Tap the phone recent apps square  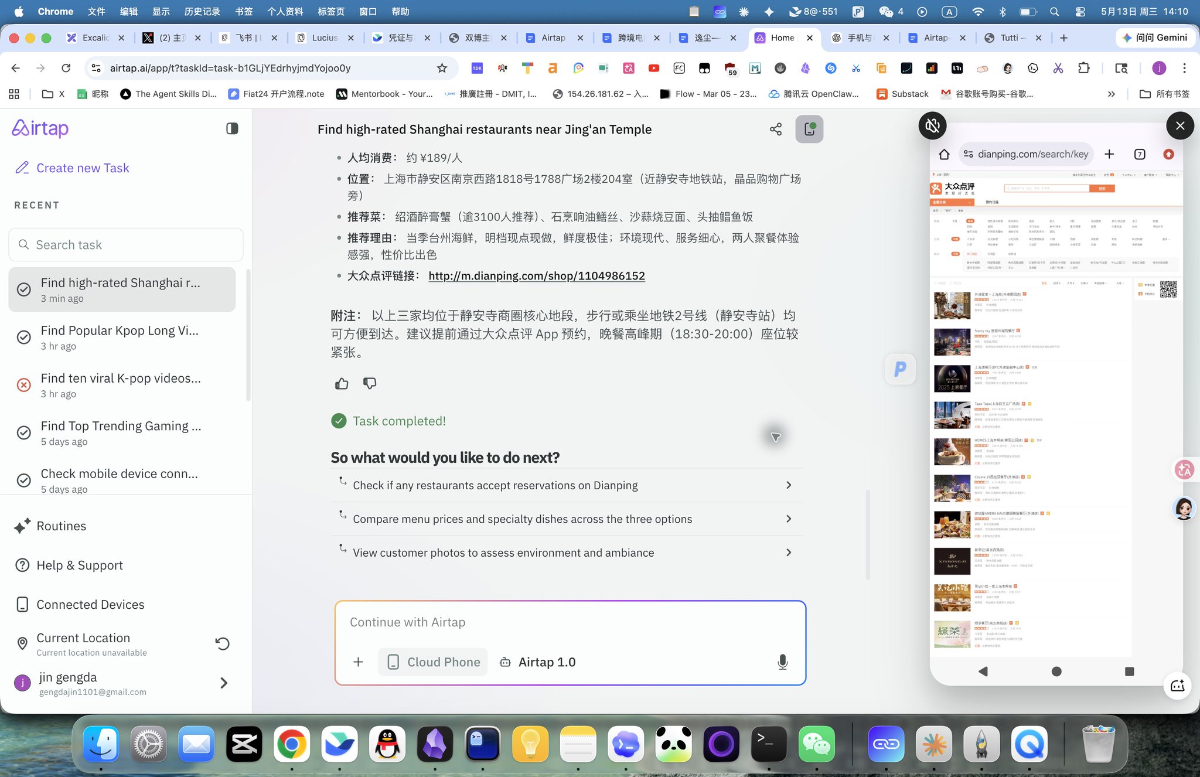1130,672
